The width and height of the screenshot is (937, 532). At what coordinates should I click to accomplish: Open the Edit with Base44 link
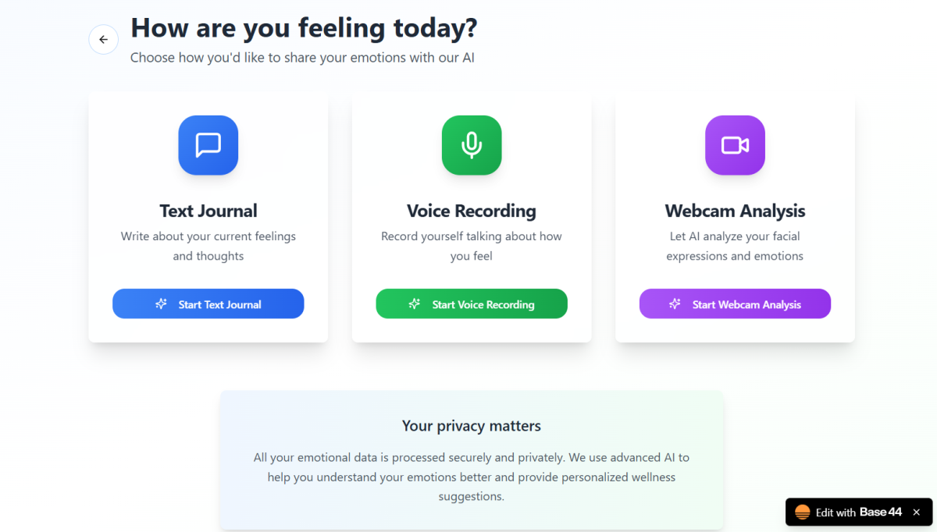tap(858, 512)
